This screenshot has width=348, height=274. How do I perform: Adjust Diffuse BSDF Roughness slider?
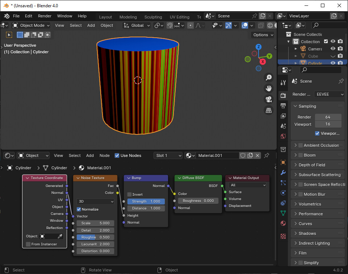point(198,201)
